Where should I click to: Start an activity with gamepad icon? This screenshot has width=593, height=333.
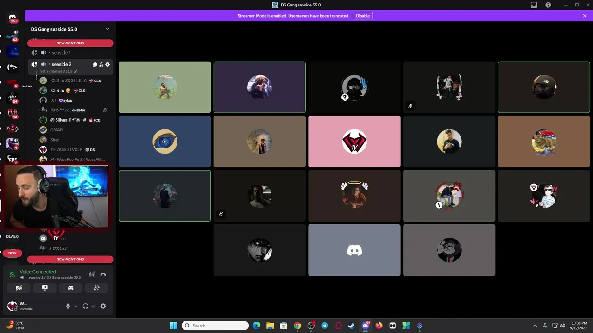[x=71, y=288]
